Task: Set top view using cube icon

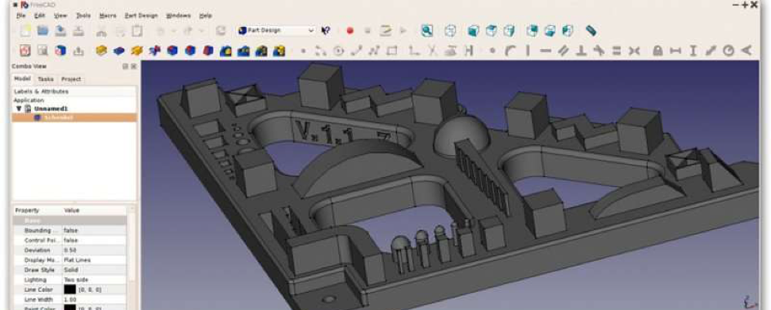Action: (x=491, y=30)
